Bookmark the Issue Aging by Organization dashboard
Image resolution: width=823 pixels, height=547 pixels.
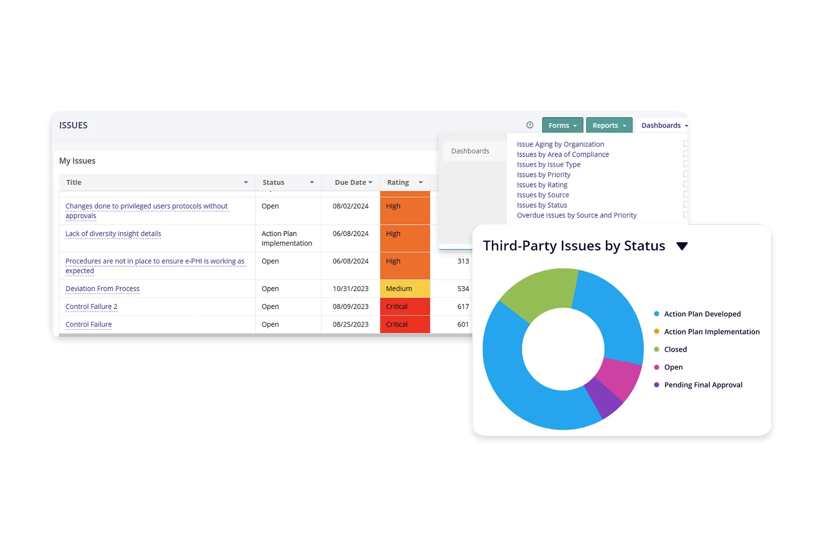coord(685,144)
